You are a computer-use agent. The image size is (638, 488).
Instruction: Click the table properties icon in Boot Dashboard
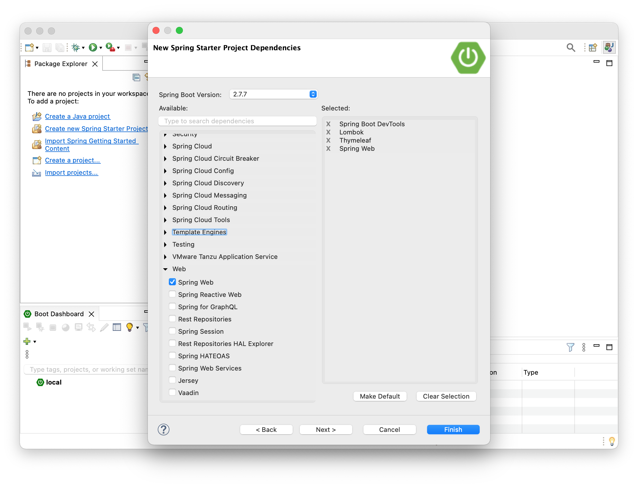[117, 327]
